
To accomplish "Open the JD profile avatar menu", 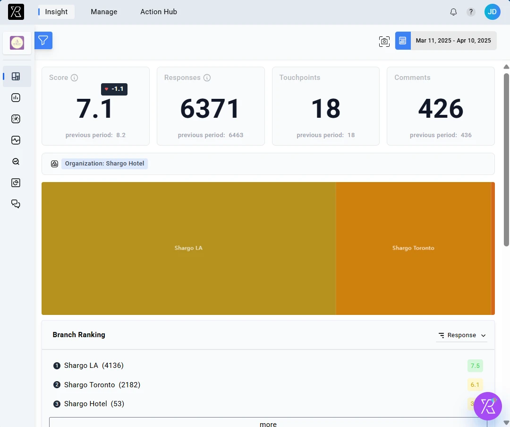I will 492,12.
